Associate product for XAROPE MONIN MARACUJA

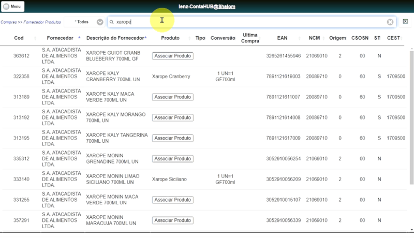coord(173,220)
